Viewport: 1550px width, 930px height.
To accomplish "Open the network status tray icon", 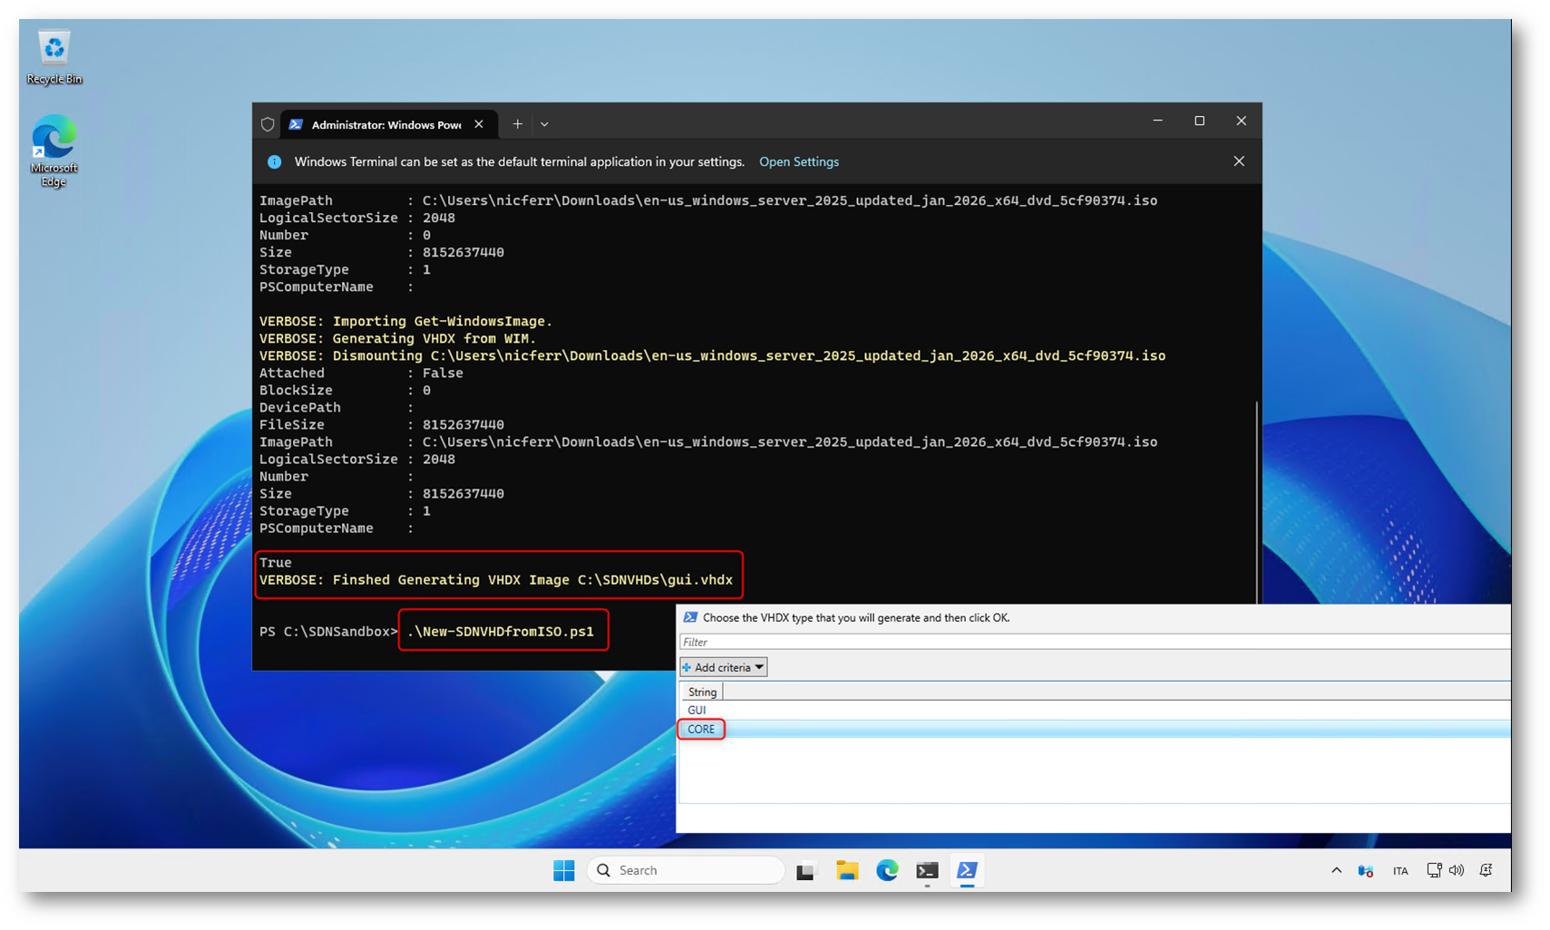I will pyautogui.click(x=1434, y=870).
